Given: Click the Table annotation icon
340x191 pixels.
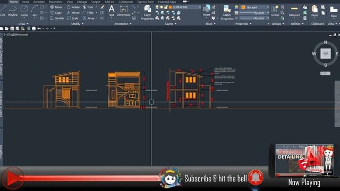Looking at the screenshot, I should click(134, 18).
